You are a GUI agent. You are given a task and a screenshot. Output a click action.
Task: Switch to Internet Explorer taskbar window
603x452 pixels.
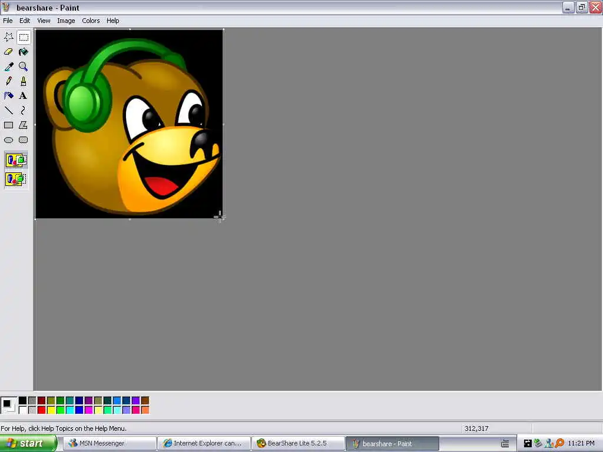[204, 444]
